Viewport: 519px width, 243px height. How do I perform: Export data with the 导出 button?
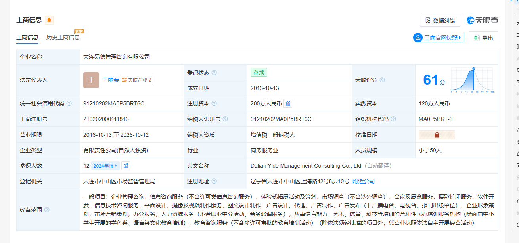(483, 38)
